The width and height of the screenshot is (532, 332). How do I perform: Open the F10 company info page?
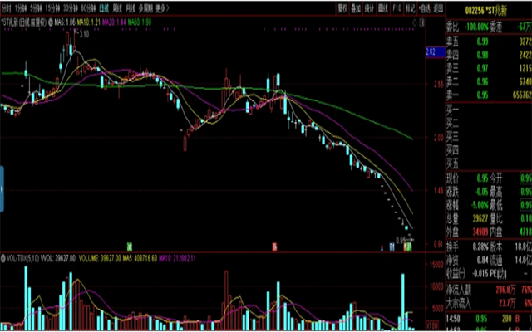pyautogui.click(x=397, y=7)
